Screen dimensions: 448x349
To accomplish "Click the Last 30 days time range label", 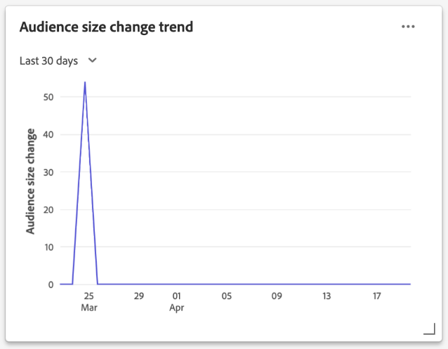I will point(48,61).
